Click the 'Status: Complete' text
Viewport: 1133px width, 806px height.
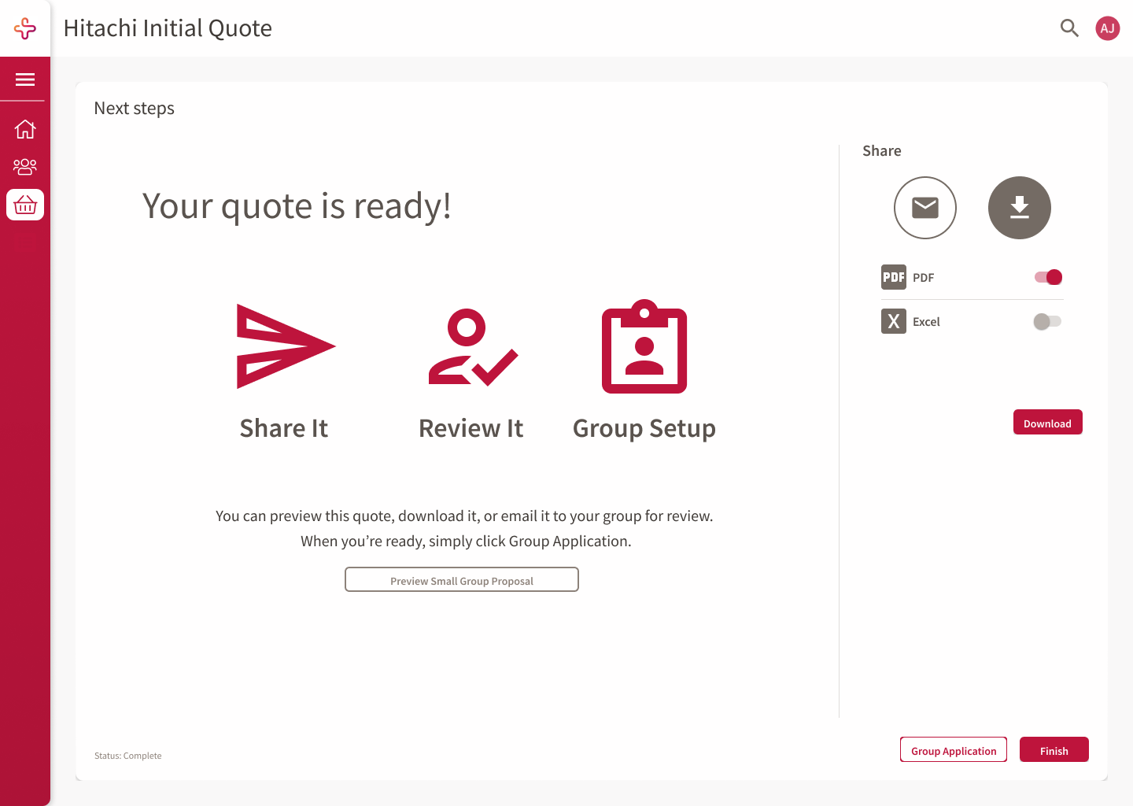pyautogui.click(x=128, y=756)
